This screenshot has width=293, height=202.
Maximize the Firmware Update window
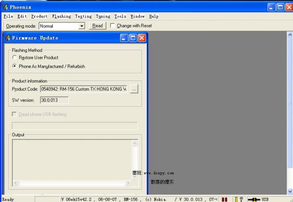[133, 38]
